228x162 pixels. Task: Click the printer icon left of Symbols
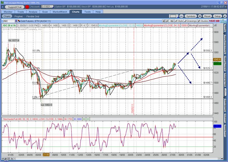[181, 16]
